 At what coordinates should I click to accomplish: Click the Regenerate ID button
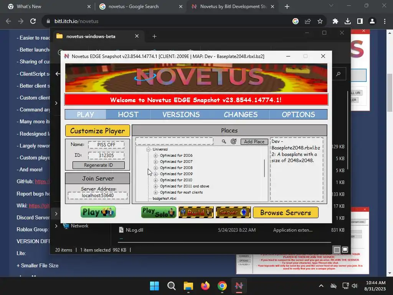pyautogui.click(x=99, y=165)
